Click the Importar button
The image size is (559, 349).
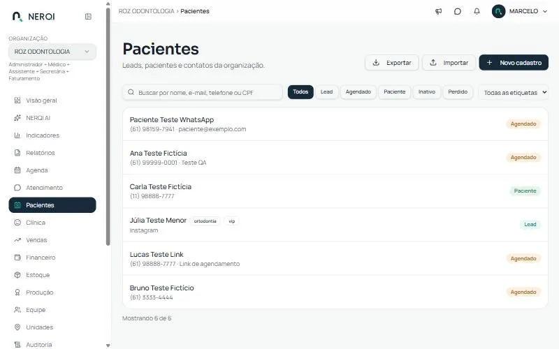449,63
